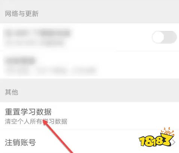Image resolution: width=179 pixels, height=153 pixels.
Task: Toggle the switch in the network section
Action: tap(164, 37)
